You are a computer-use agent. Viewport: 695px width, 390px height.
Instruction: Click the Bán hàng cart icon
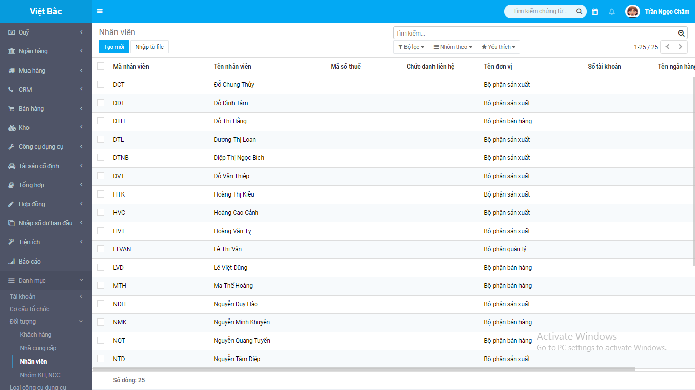11,109
